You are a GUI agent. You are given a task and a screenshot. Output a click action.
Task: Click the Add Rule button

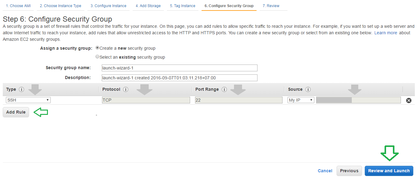[16, 112]
